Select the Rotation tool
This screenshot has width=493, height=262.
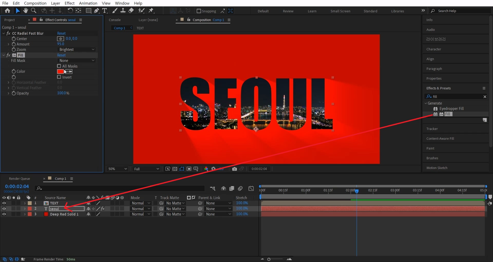pos(70,11)
